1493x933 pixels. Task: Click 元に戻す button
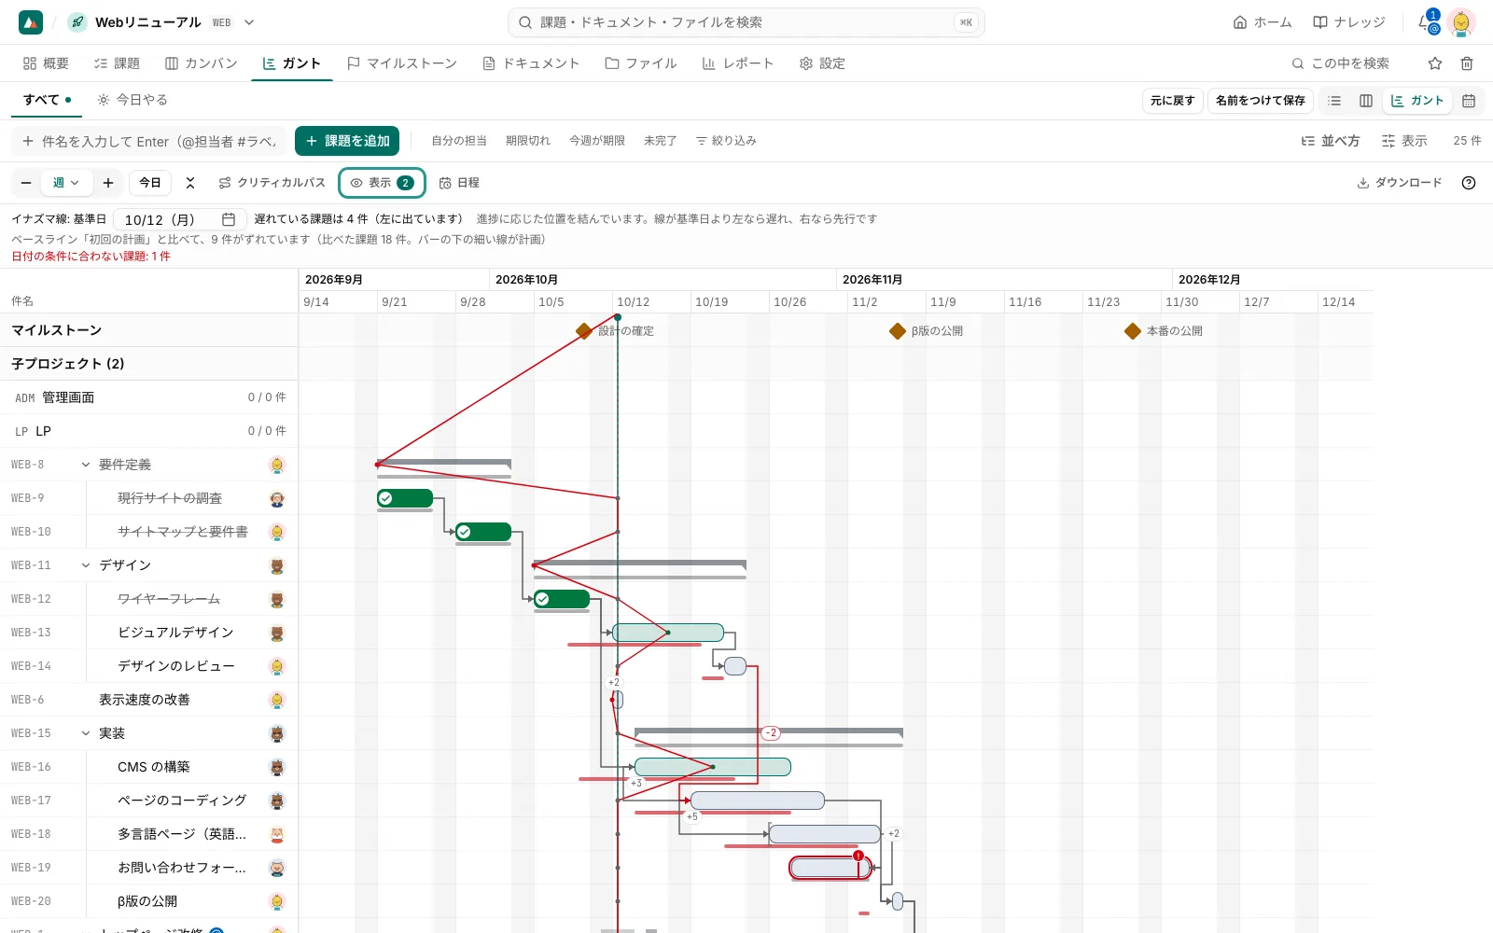point(1172,101)
